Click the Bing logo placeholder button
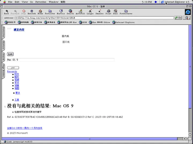193x144 pixels. coord(10,54)
